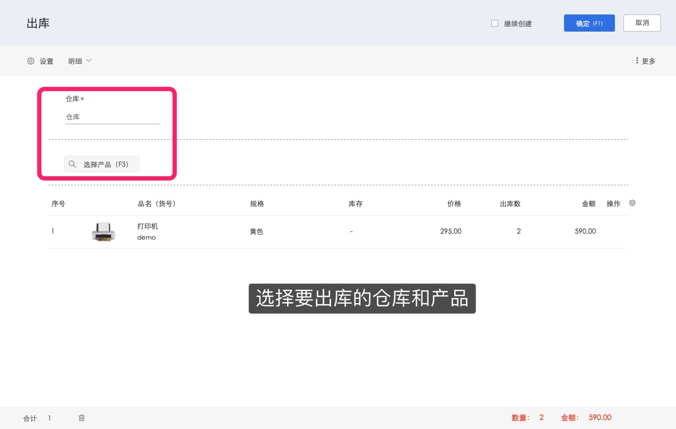Click the 品名（货号） column header
Screen dimensions: 676x429
click(157, 204)
